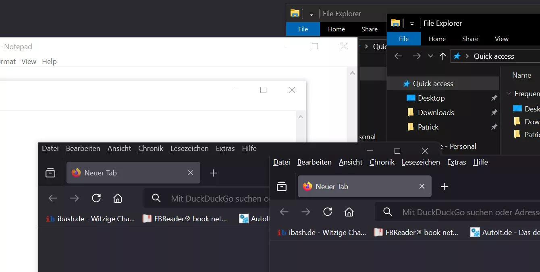Collapse the Frequent folders group chevron
Viewport: 540px width, 272px height.
coord(508,94)
